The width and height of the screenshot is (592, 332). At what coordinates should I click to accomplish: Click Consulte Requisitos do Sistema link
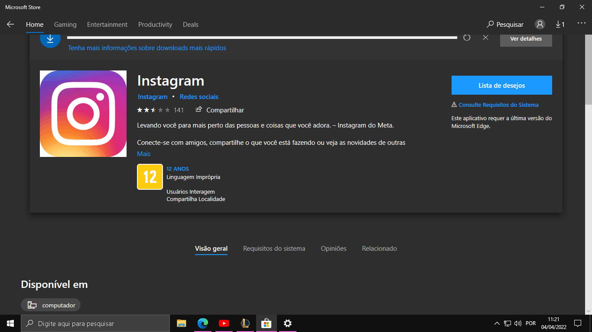pos(498,105)
